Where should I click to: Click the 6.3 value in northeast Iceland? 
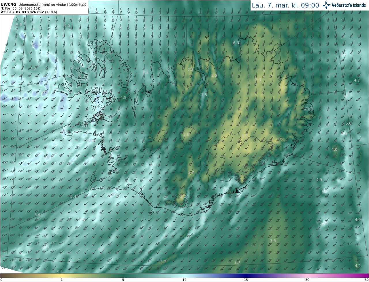pos(236,43)
